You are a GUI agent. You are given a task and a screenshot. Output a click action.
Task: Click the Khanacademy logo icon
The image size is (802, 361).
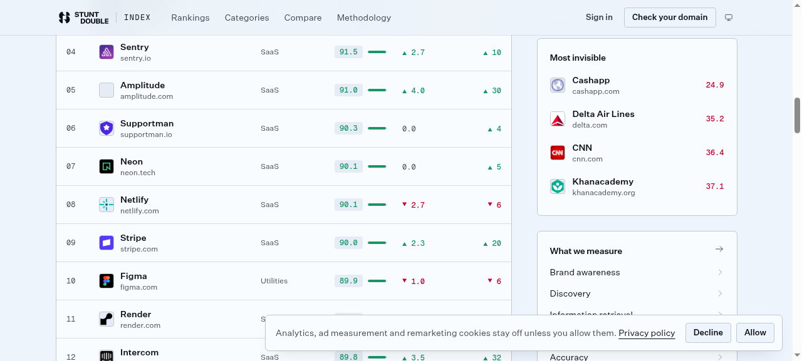558,186
